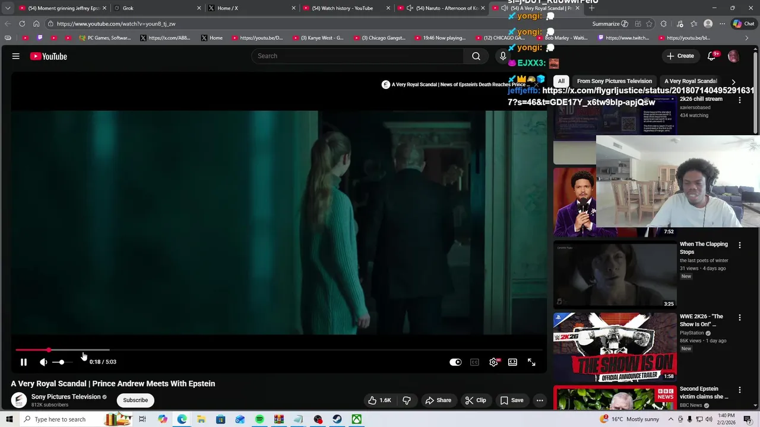Enter fullscreen mode

click(x=531, y=362)
